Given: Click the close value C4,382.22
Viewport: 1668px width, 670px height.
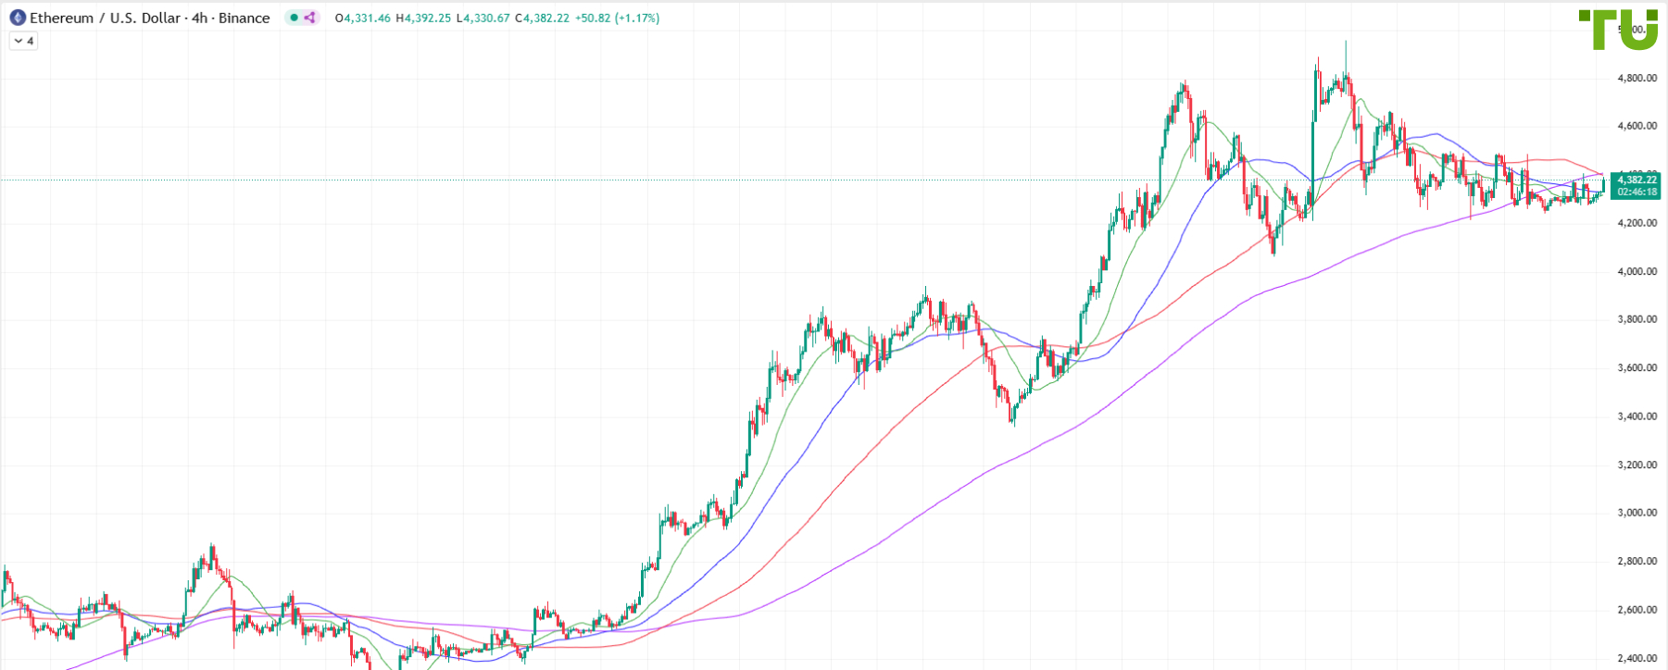Looking at the screenshot, I should tap(540, 17).
